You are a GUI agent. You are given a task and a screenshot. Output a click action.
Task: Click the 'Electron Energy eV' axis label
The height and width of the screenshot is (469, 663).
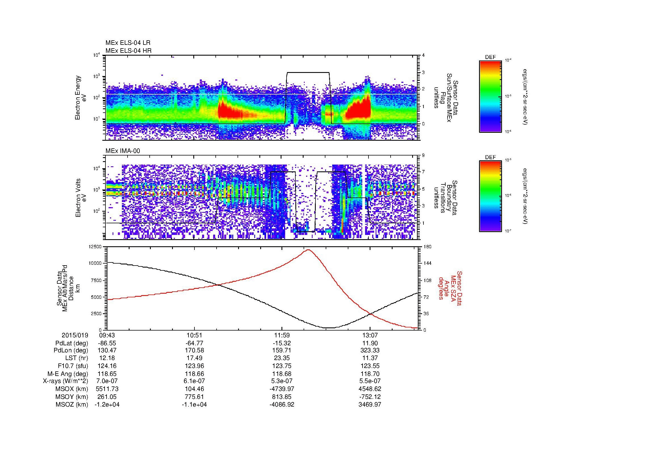[x=81, y=98]
